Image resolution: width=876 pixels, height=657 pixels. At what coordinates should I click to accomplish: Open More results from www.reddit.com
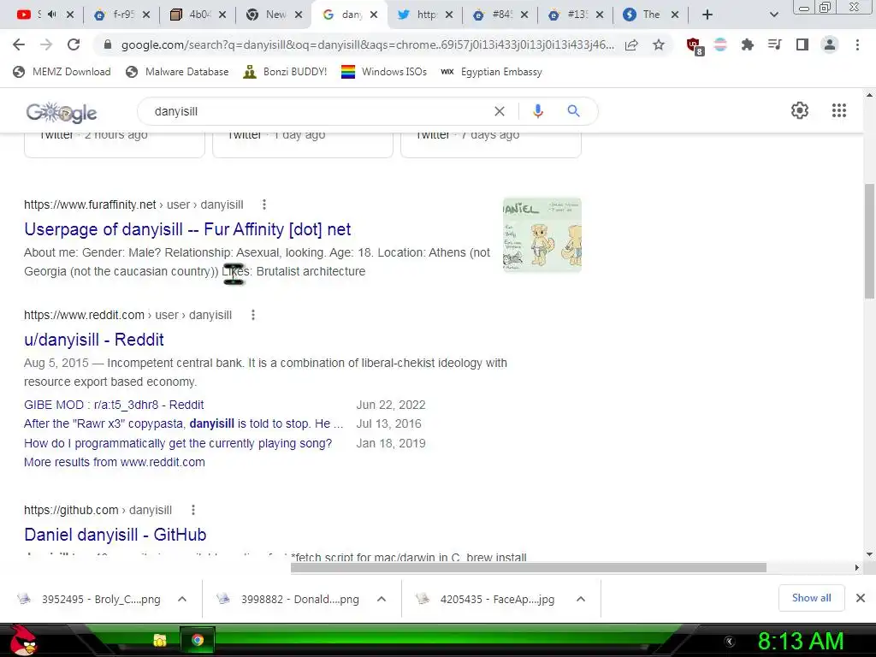pos(114,463)
